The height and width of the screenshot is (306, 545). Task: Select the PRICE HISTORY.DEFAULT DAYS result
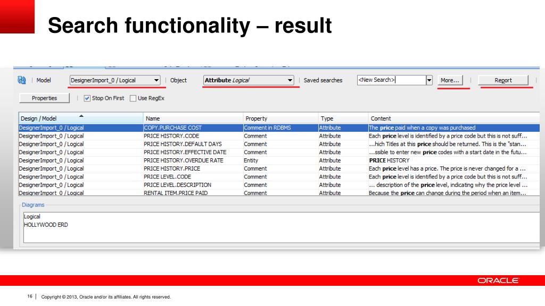click(x=279, y=144)
